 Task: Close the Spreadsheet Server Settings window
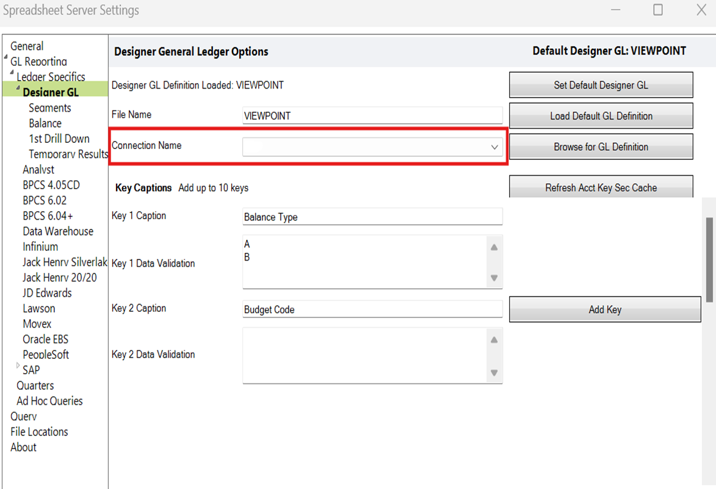[701, 10]
